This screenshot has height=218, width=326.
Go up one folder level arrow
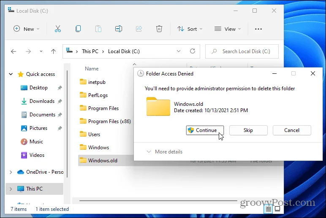pyautogui.click(x=54, y=51)
